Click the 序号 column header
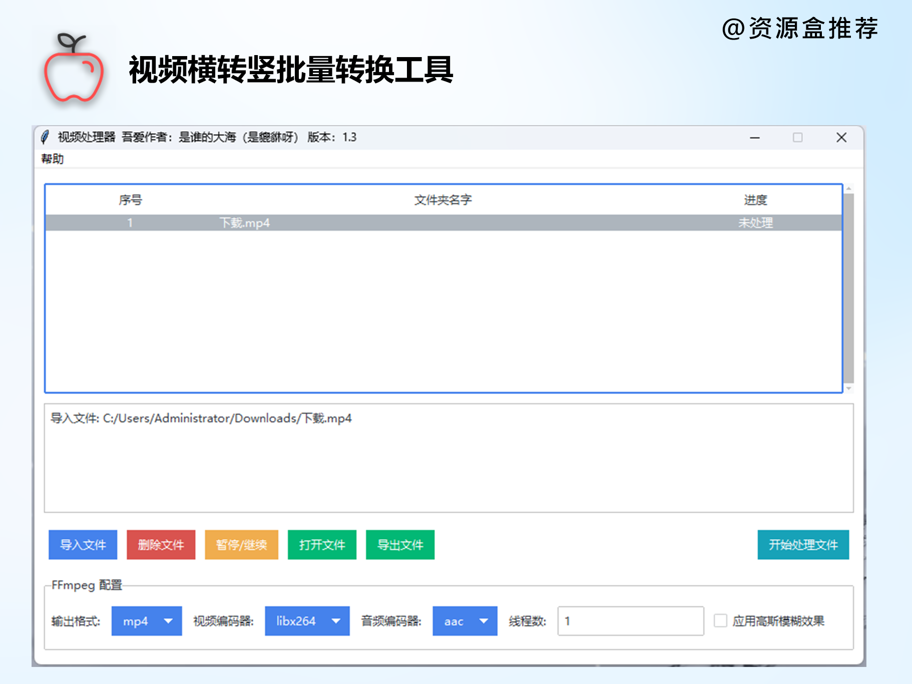This screenshot has width=912, height=684. click(130, 200)
